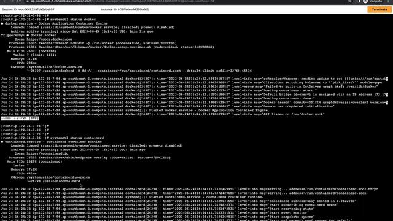Click 'Main PID: 26298 (containerd)' line
Screen dimensions: 393x221
34,161
